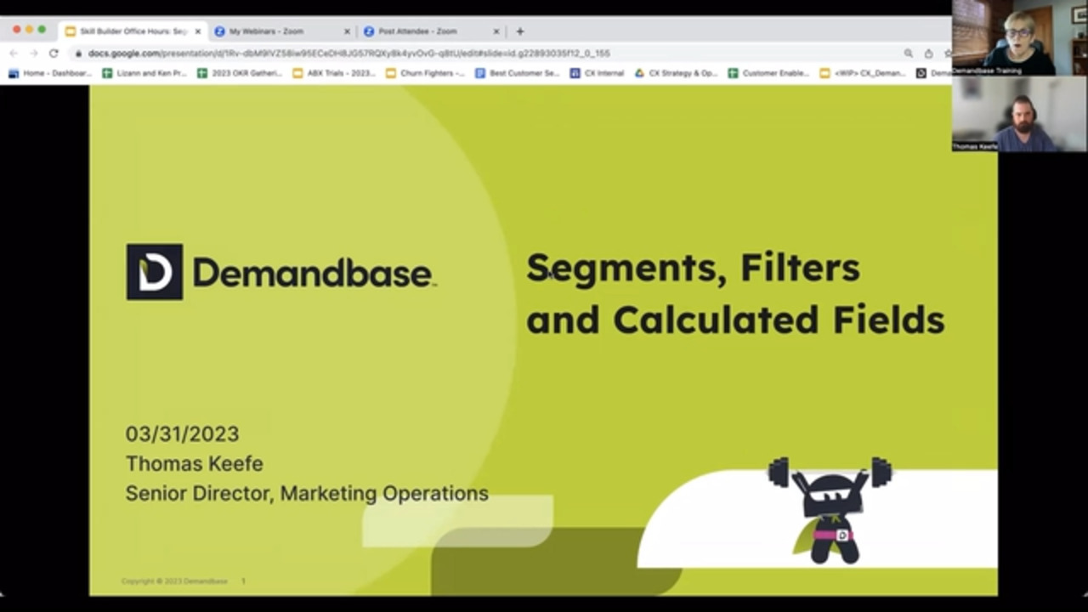Click 'and Calculated Fields' title line
Screen dimensions: 1088x612
(x=735, y=320)
